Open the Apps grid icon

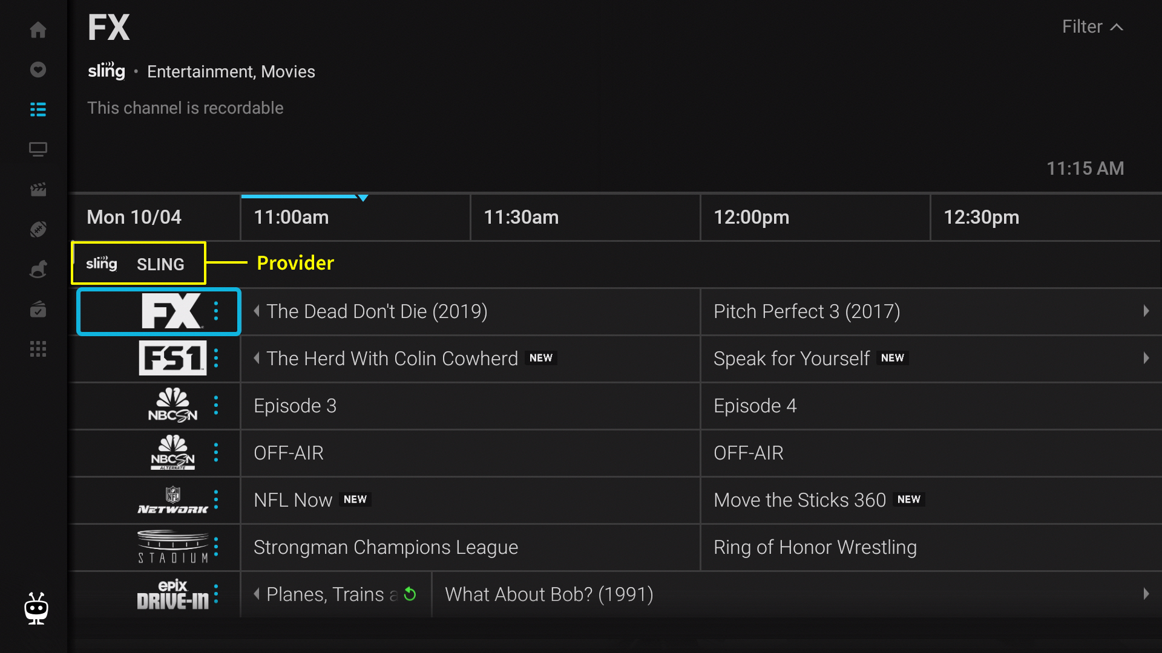coord(38,349)
